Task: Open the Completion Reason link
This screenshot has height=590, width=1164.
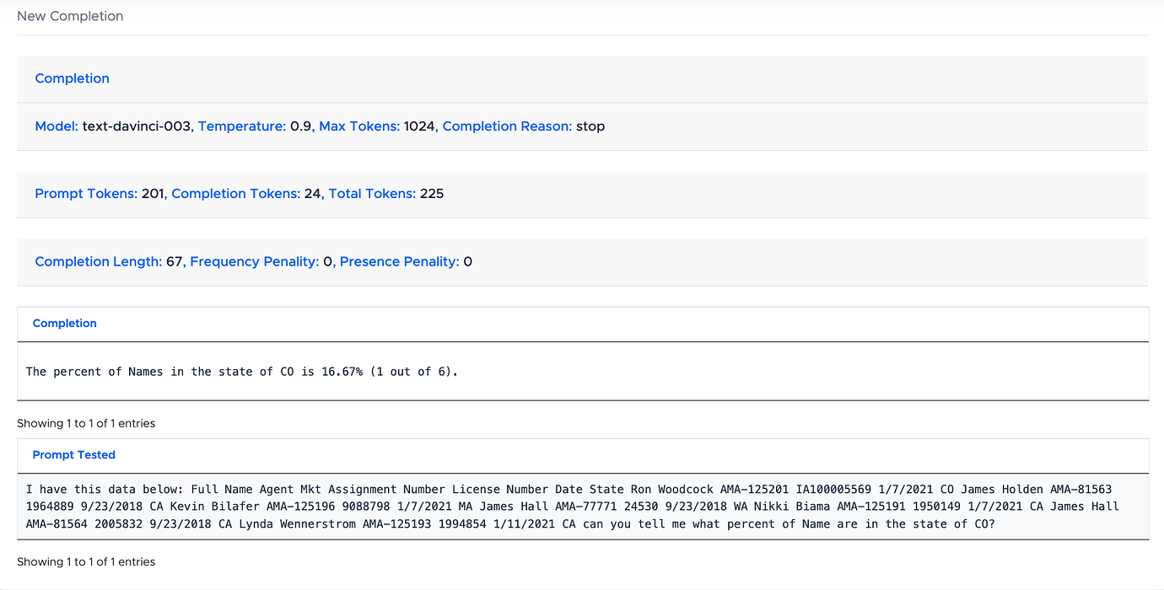Action: tap(506, 126)
